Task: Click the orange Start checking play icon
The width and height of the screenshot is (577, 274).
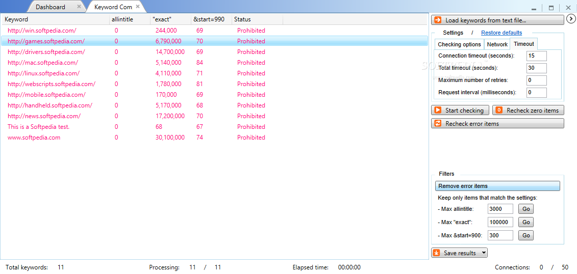Action: [438, 110]
